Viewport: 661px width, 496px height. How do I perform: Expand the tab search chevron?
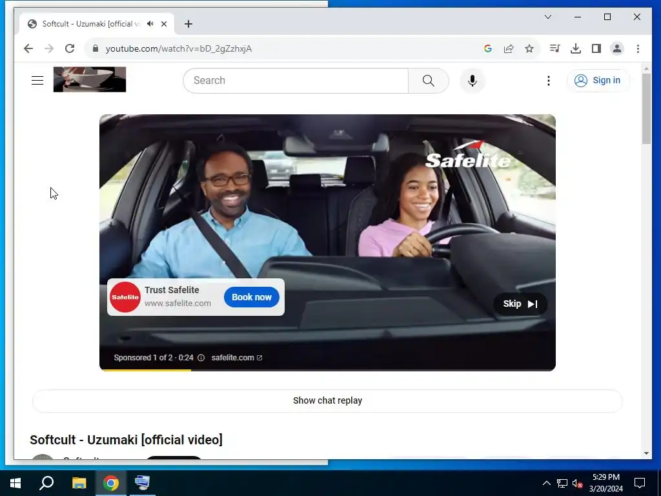(x=548, y=17)
